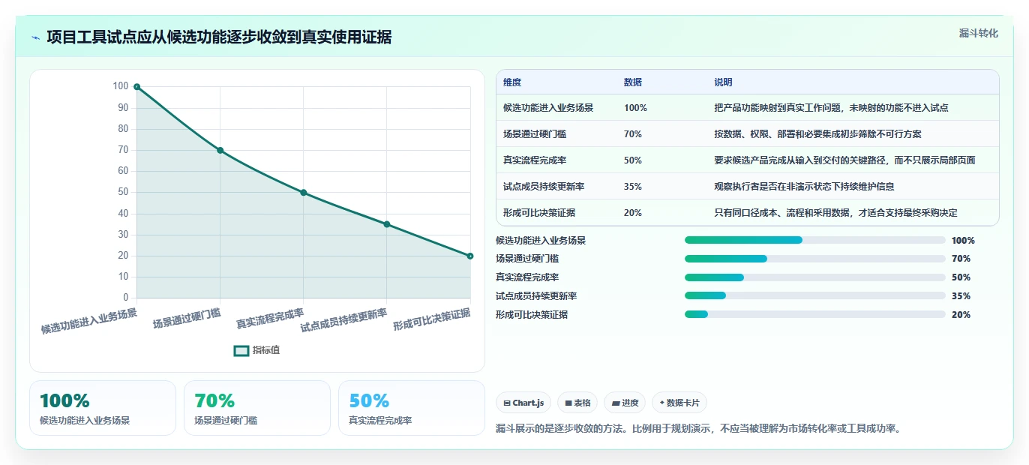Viewport: 1029px width, 465px height.
Task: Click the 表格 chip
Action: (577, 403)
